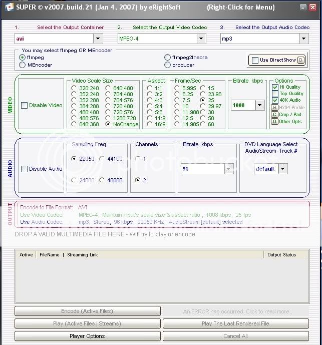
Task: Click the Crop / Pad C icon
Action: click(x=274, y=114)
